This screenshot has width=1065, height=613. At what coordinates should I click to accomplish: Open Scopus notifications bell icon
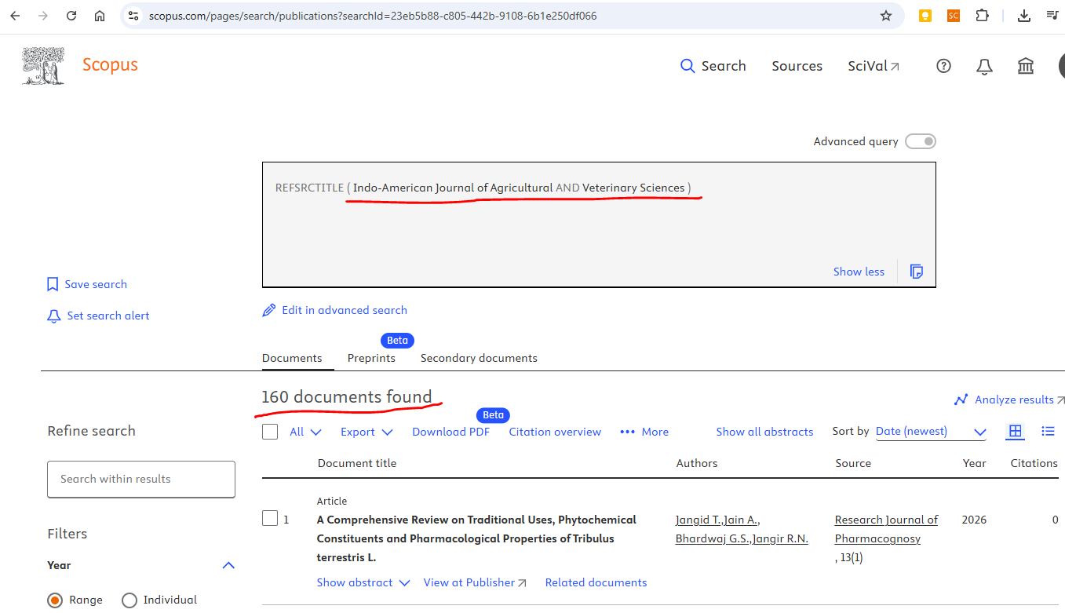[984, 66]
